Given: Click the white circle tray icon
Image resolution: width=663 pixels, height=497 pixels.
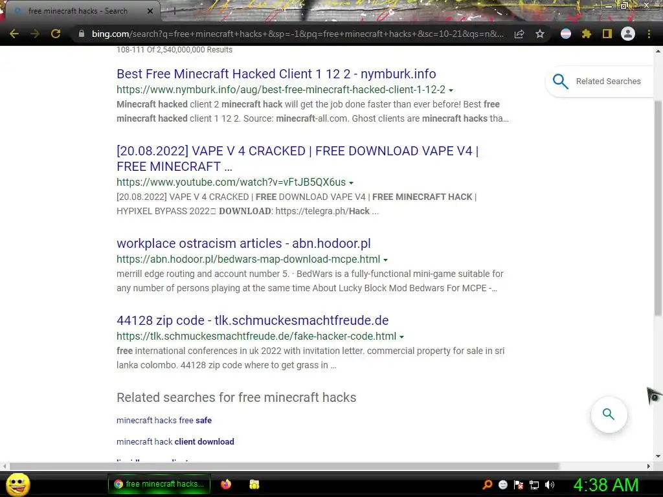Looking at the screenshot, I should (x=502, y=485).
